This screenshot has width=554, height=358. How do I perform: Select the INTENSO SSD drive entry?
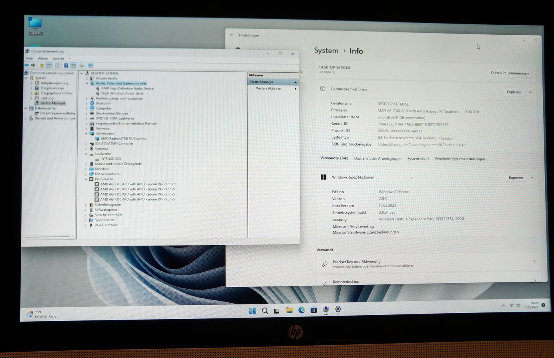click(110, 159)
